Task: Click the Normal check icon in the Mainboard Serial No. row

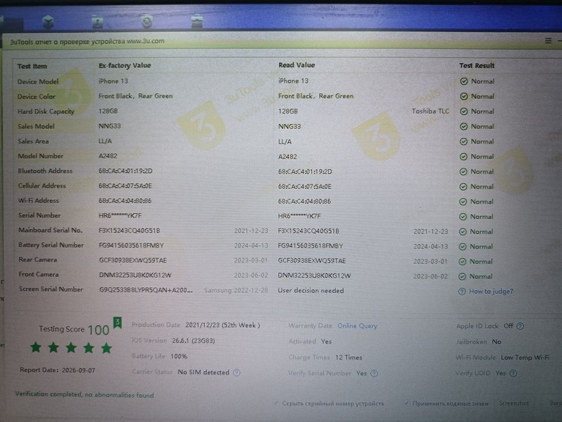Action: 462,232
